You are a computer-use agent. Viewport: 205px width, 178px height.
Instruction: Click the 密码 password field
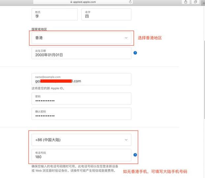click(81, 99)
